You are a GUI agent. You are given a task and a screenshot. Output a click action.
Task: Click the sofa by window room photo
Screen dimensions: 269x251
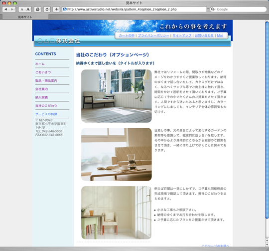[117, 96]
